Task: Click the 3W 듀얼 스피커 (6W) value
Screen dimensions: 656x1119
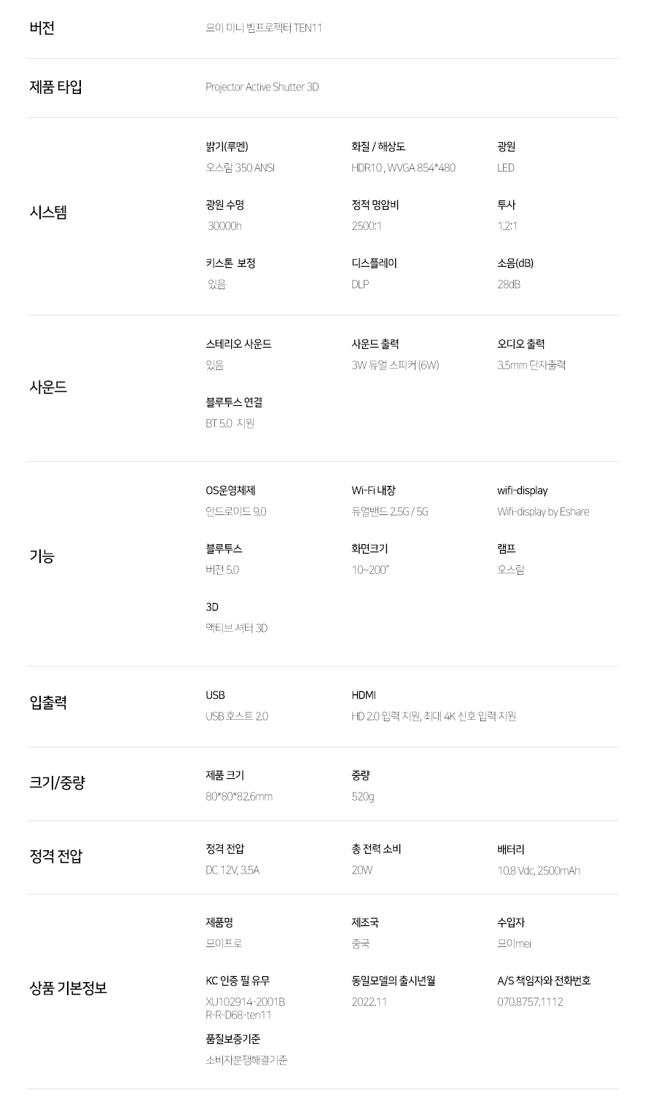Action: [395, 366]
